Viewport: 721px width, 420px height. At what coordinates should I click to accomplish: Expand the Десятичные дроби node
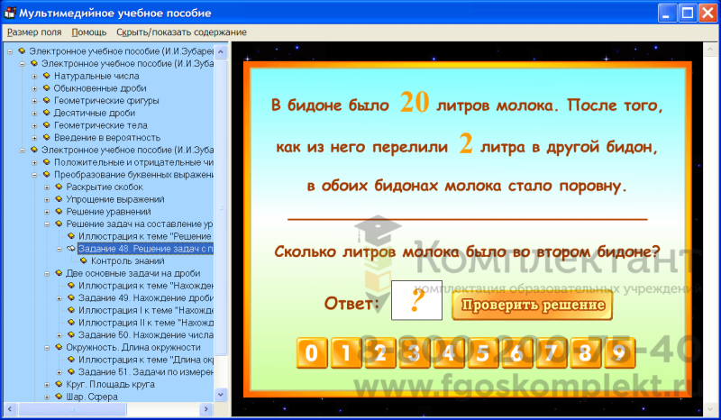[34, 114]
